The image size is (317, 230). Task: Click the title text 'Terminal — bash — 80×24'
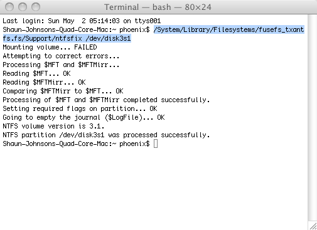coord(158,8)
